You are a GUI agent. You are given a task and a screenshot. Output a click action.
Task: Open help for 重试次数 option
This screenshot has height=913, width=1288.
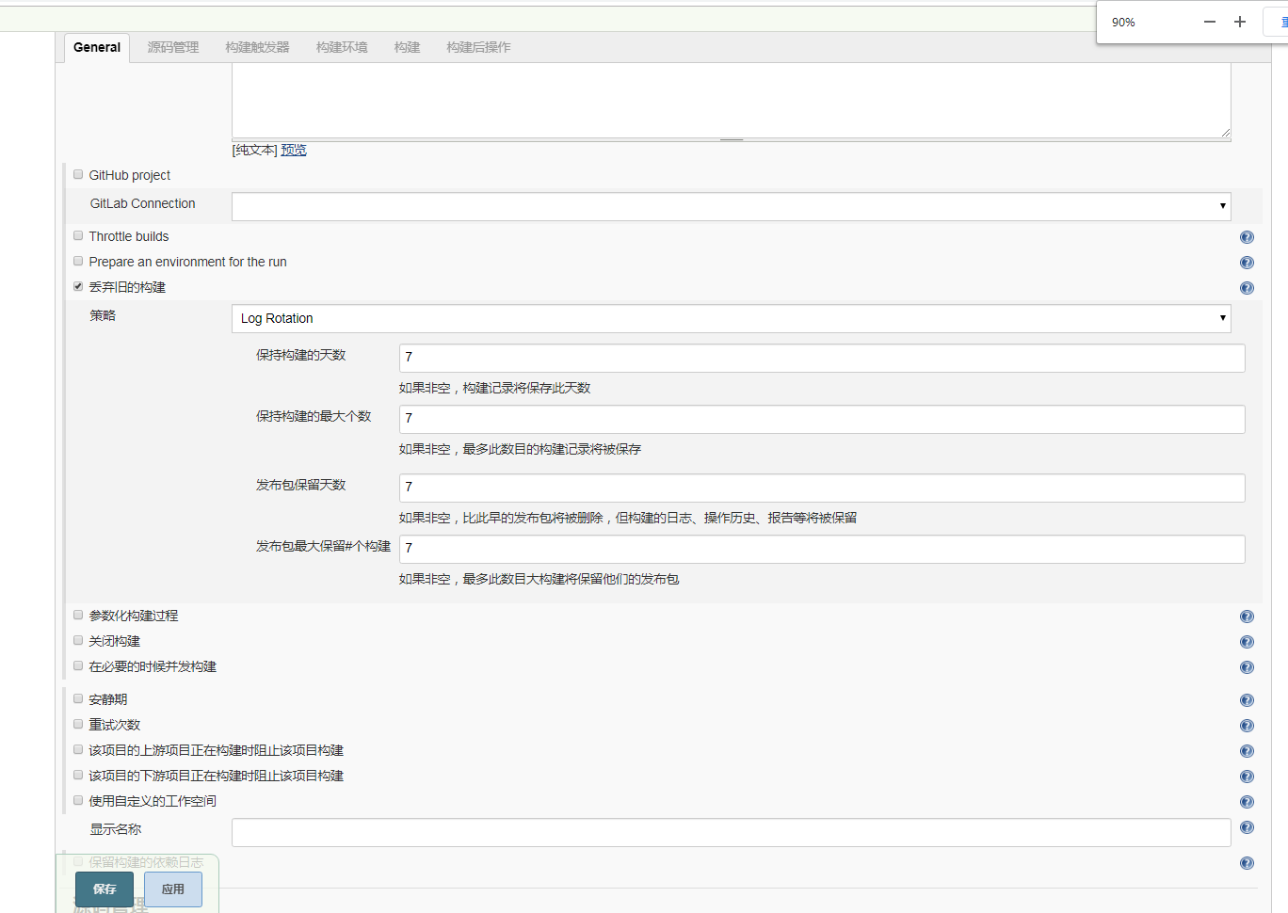click(x=1247, y=725)
